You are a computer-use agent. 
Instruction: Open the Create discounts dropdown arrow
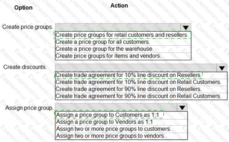[222, 68]
